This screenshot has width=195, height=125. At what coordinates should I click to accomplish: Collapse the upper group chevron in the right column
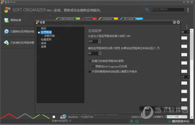tap(188, 32)
